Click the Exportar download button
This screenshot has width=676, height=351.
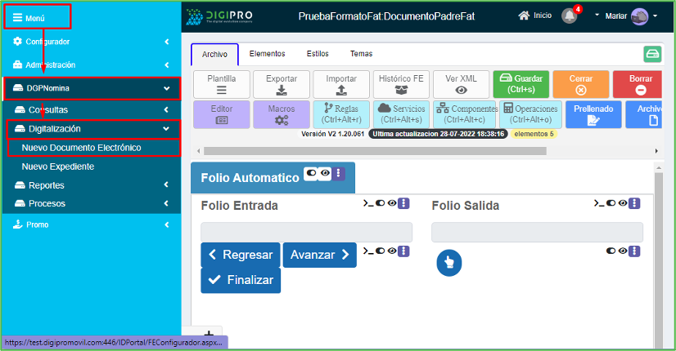(x=282, y=84)
